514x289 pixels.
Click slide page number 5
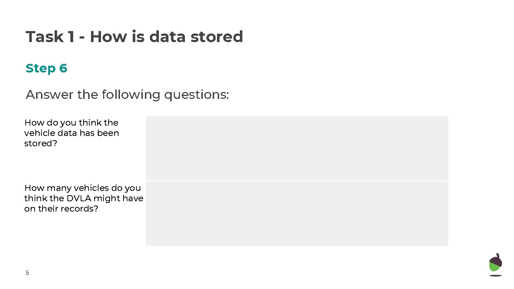tap(27, 273)
